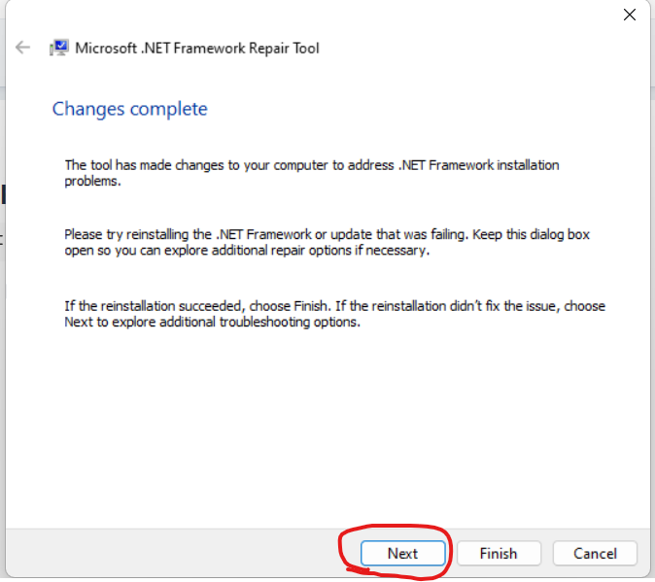Click Next to explore more troubleshooting options
655x582 pixels.
402,553
